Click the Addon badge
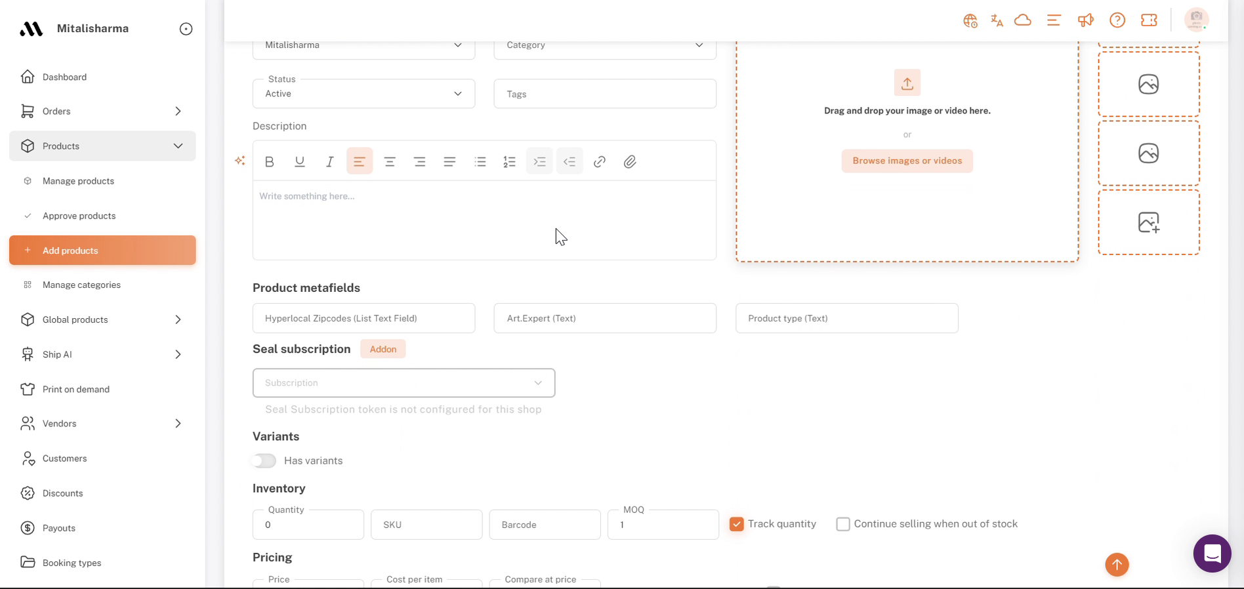Image resolution: width=1244 pixels, height=589 pixels. pyautogui.click(x=383, y=349)
